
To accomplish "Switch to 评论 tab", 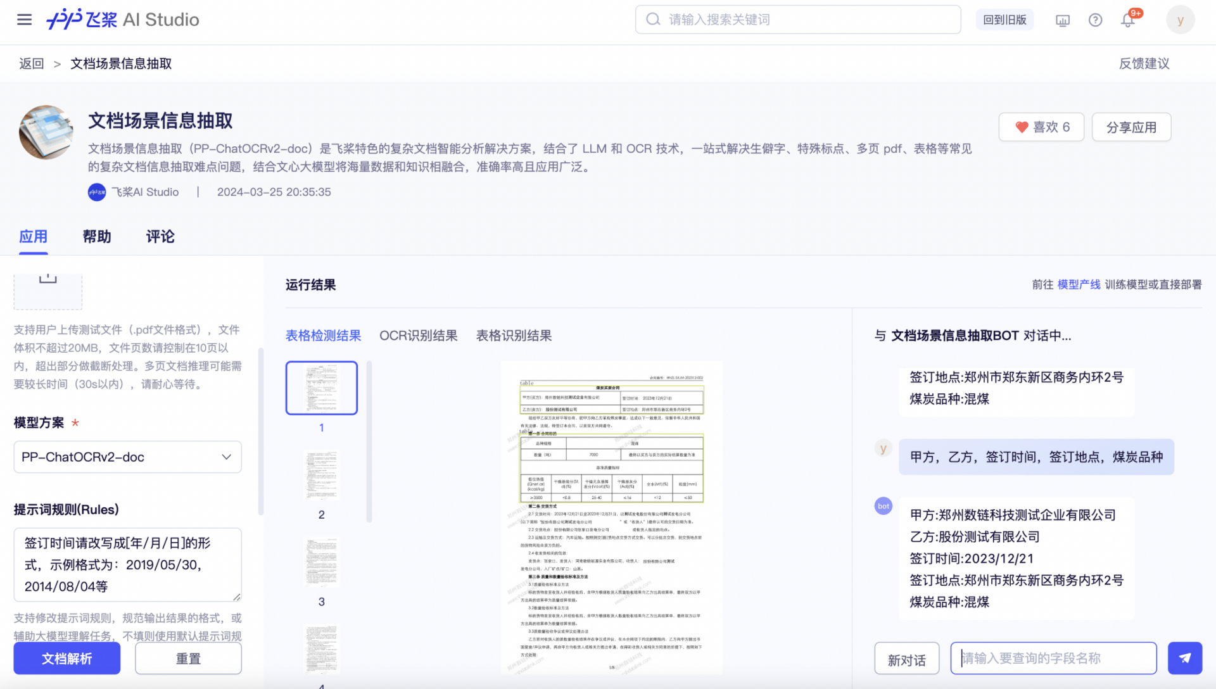I will click(160, 237).
